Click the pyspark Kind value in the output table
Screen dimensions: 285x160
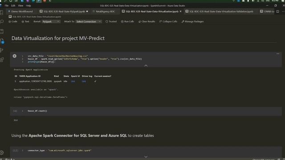57,81
